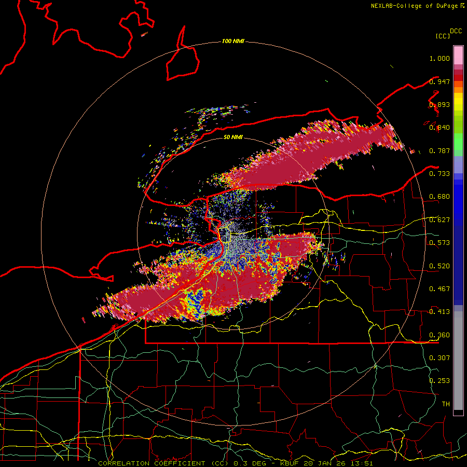Click the 0.307 scale value
Viewport: 467px width, 467px height.
coord(439,358)
